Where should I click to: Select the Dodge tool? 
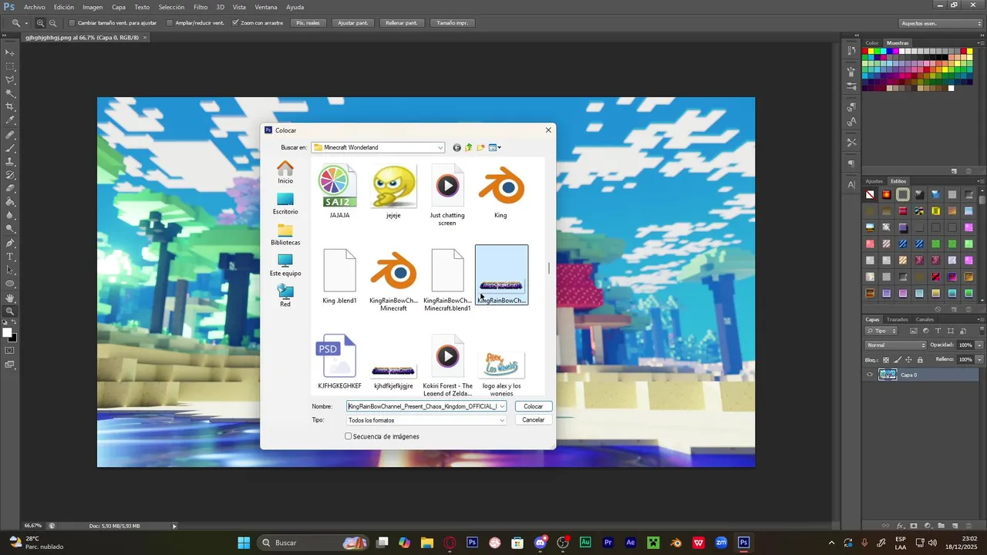point(10,229)
